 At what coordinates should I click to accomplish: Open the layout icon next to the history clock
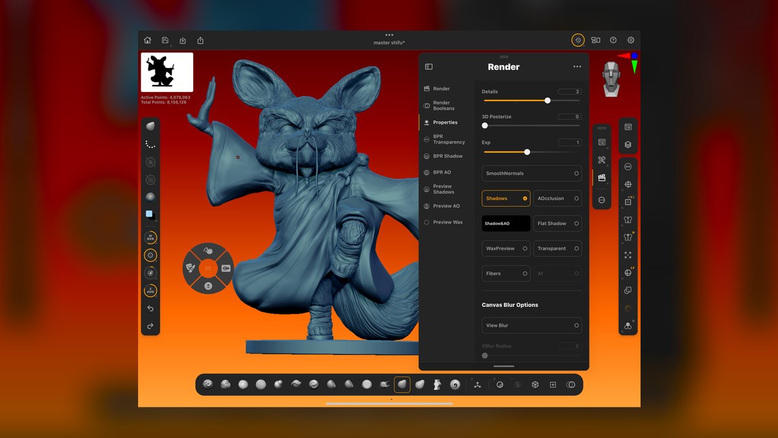595,40
